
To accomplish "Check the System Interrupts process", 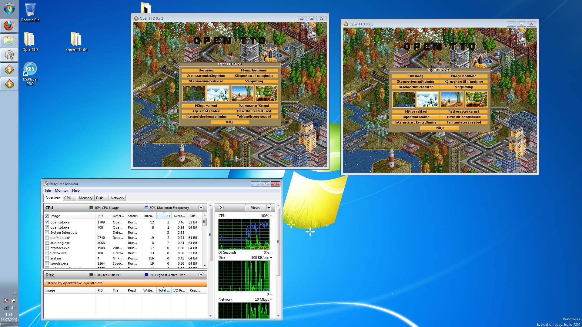I will [47, 233].
